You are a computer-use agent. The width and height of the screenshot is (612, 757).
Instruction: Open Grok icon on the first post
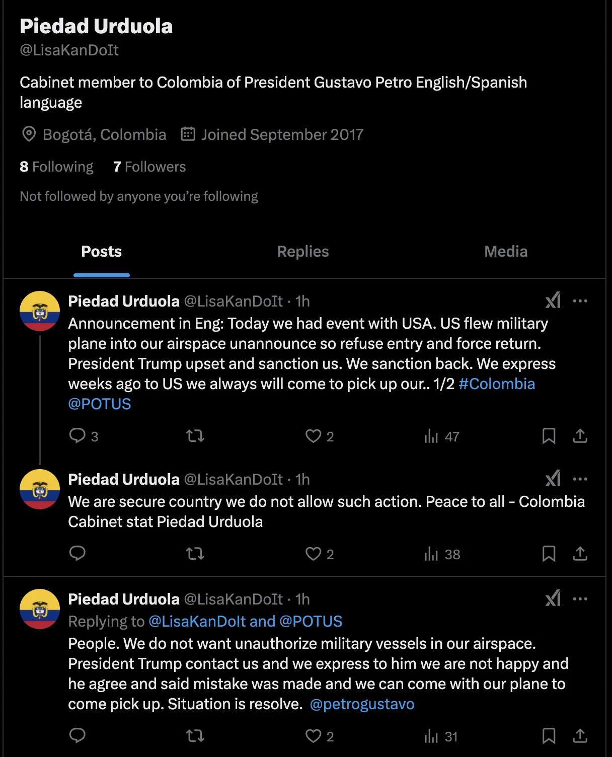coord(553,301)
